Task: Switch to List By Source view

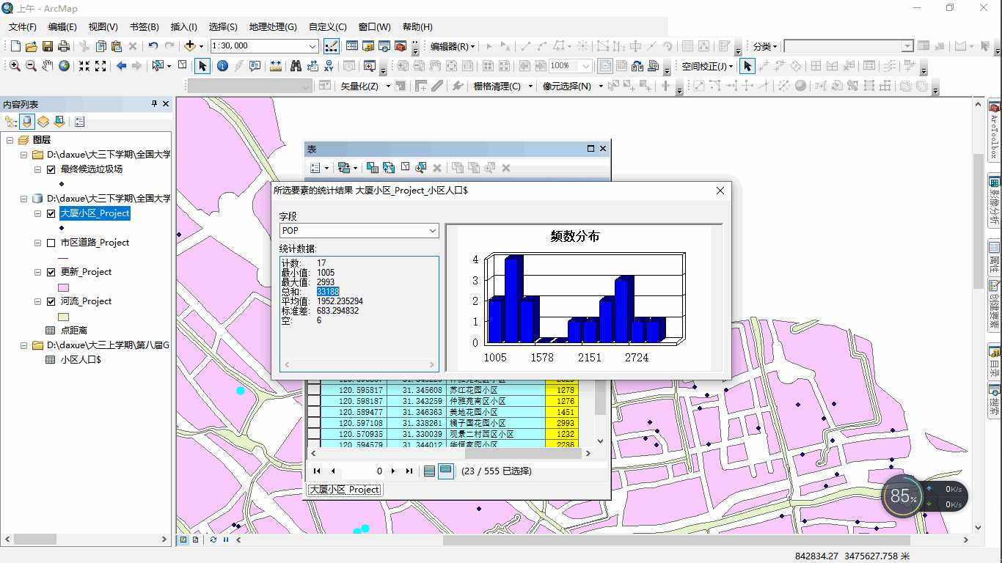Action: (x=27, y=122)
